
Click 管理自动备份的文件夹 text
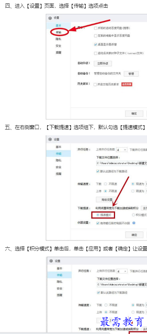tap(107, 74)
